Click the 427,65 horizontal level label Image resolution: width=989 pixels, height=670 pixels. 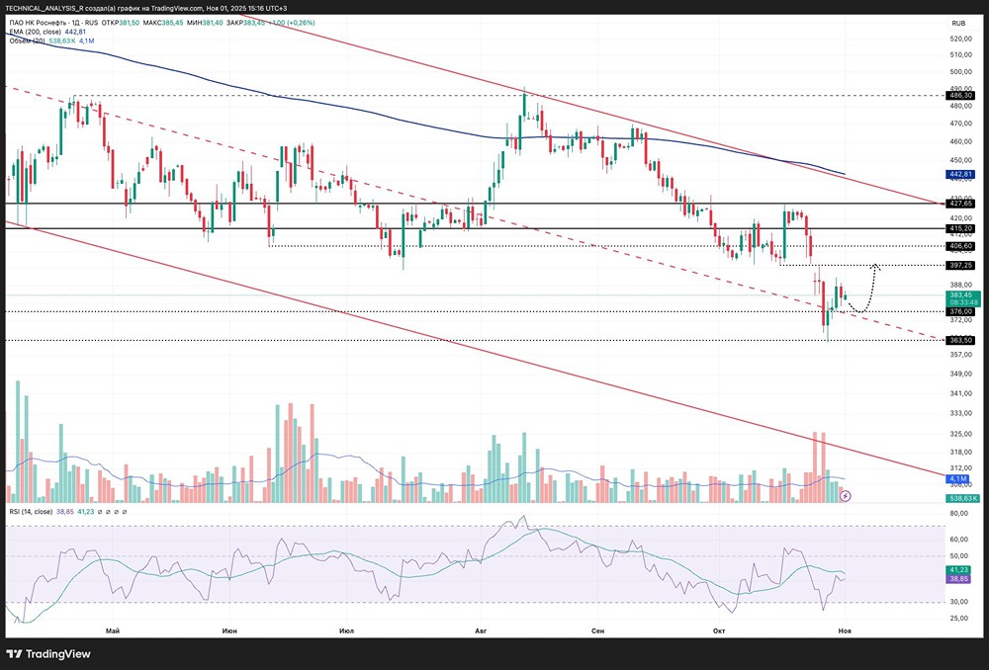click(x=961, y=204)
